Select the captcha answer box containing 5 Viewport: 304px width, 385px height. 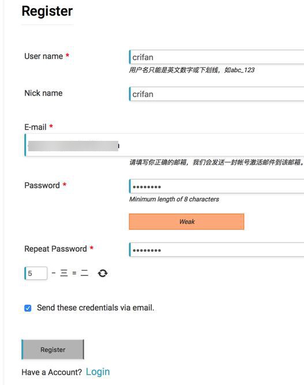click(x=36, y=273)
